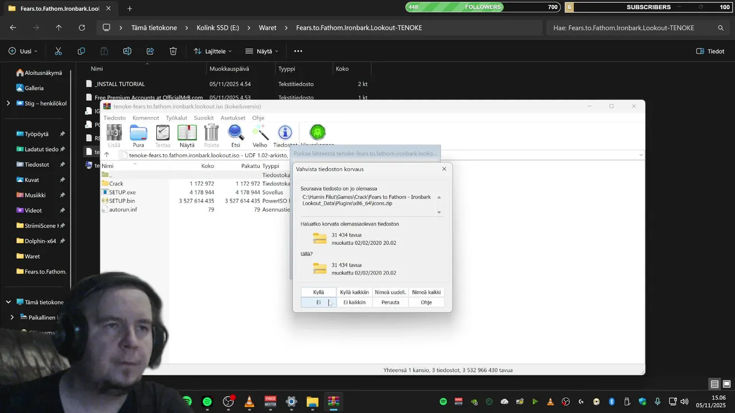The width and height of the screenshot is (735, 413).
Task: Open Explorer Näytä view dropdown
Action: (x=262, y=51)
